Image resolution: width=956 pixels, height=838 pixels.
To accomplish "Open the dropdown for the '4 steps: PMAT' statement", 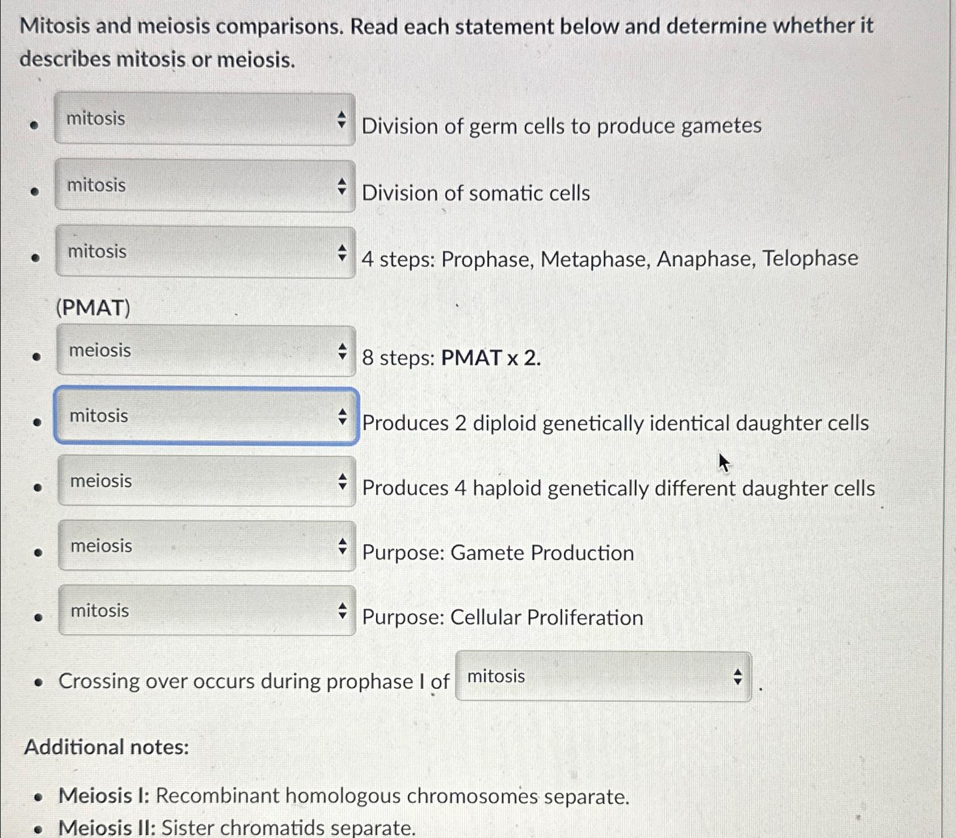I will [204, 253].
